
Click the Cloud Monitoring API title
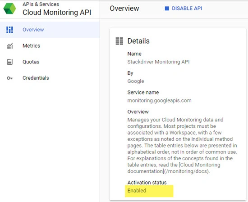57,13
